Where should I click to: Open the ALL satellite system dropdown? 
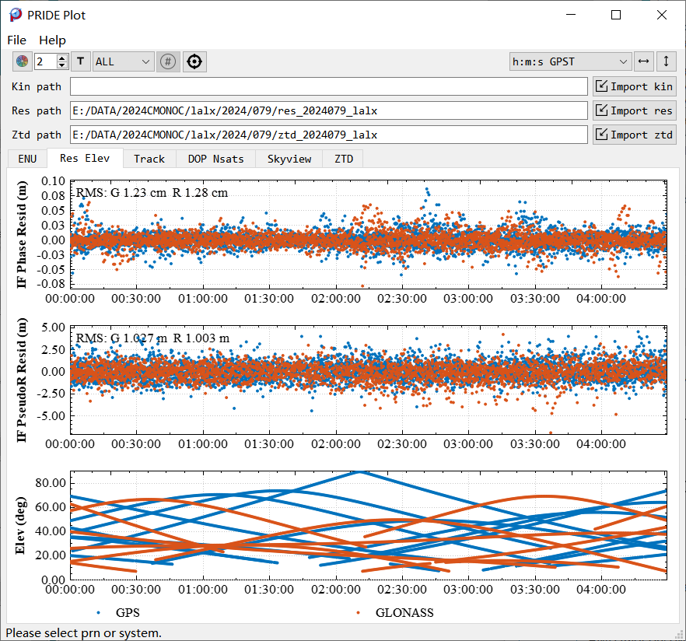click(123, 61)
